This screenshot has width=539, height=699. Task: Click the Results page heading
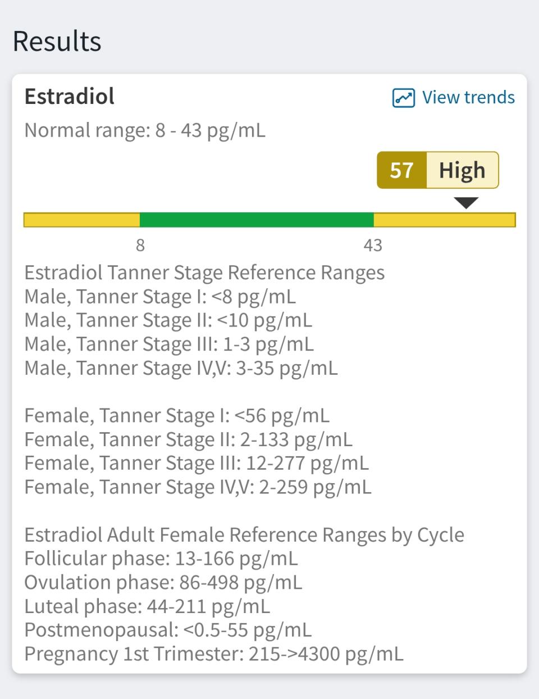click(57, 42)
